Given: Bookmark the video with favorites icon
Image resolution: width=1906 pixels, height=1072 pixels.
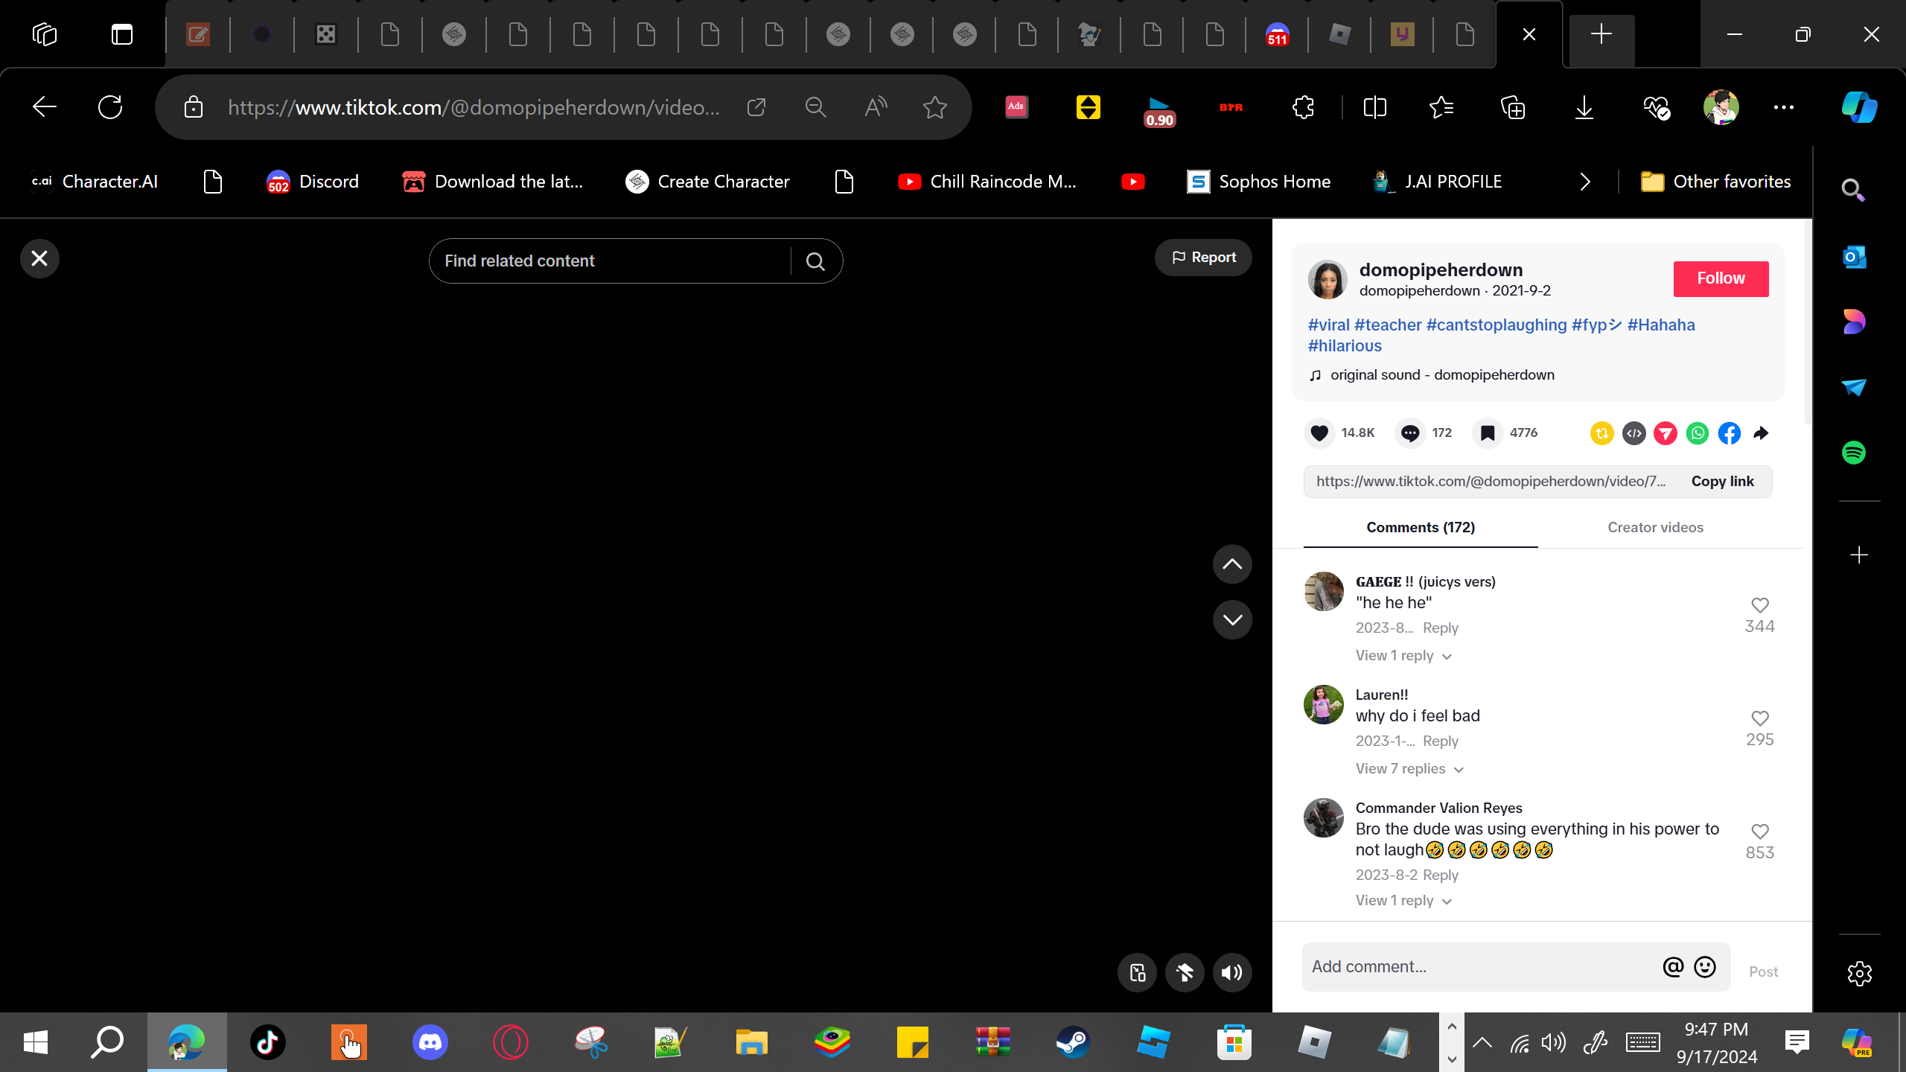Looking at the screenshot, I should [1488, 433].
